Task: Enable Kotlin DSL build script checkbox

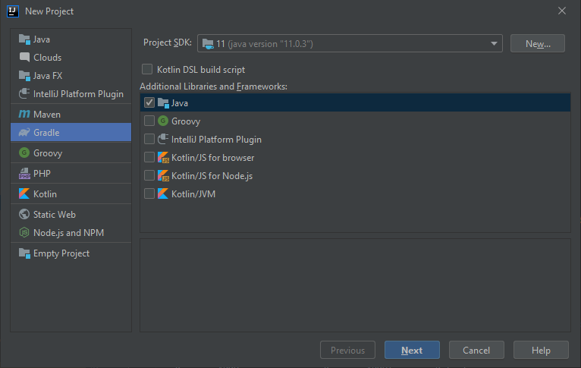Action: pos(147,69)
